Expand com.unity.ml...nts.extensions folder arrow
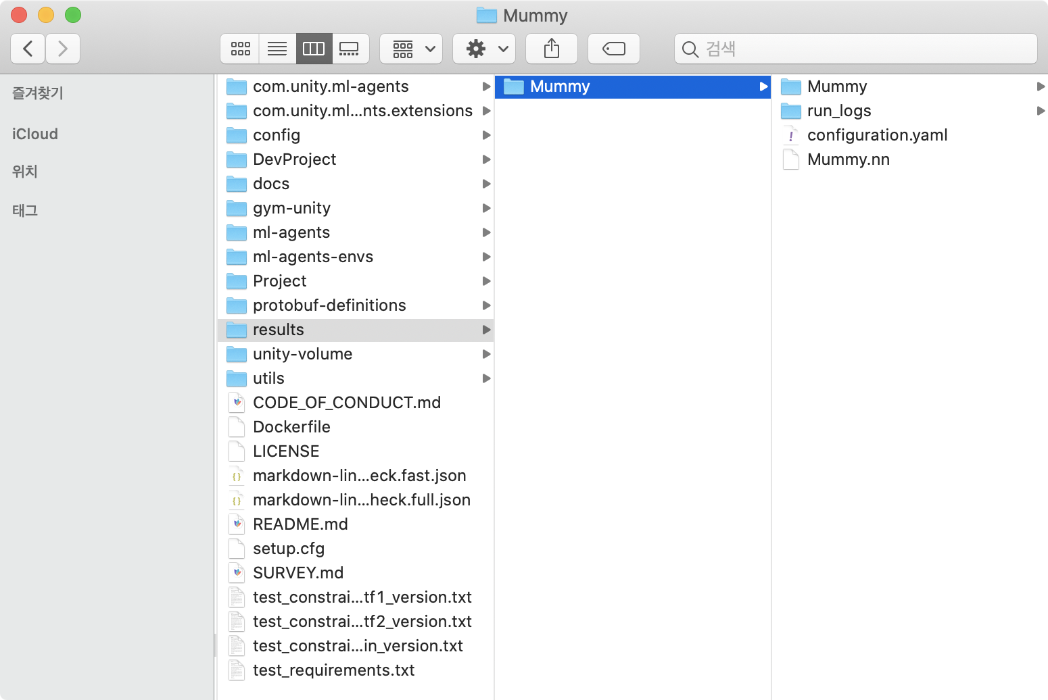 point(486,111)
